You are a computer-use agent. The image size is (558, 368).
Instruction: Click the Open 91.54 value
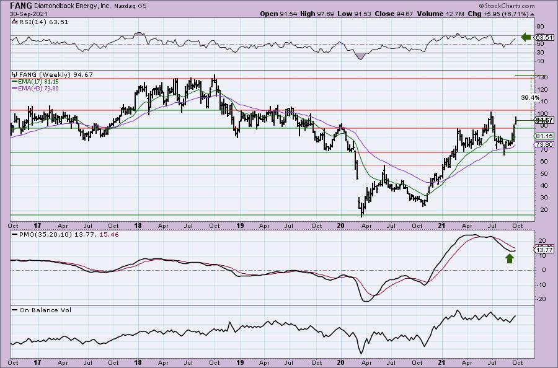pos(278,14)
